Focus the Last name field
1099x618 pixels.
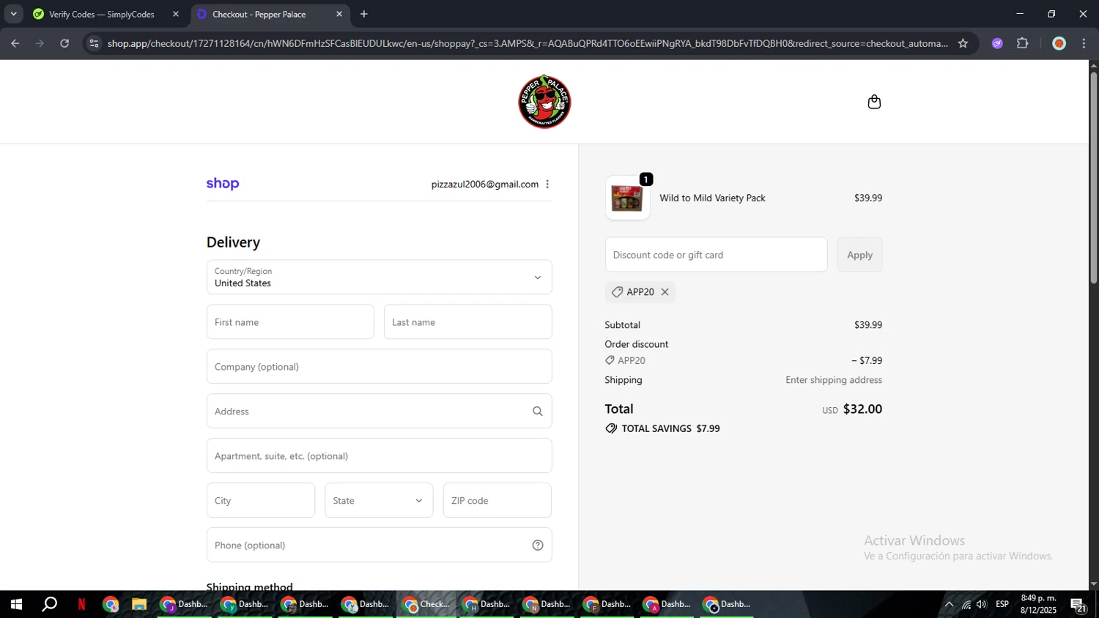[x=467, y=322]
